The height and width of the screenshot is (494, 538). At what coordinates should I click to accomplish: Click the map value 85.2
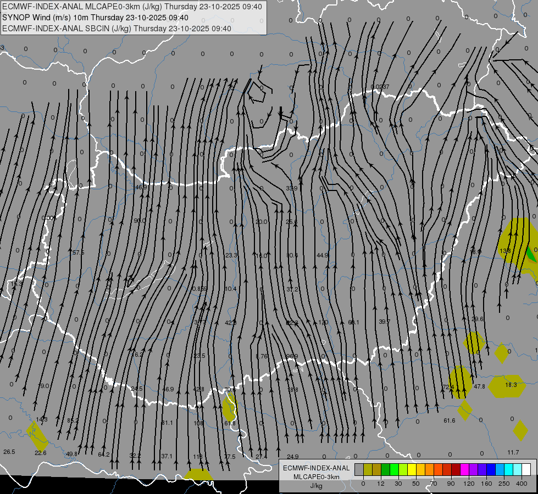pyautogui.click(x=73, y=420)
